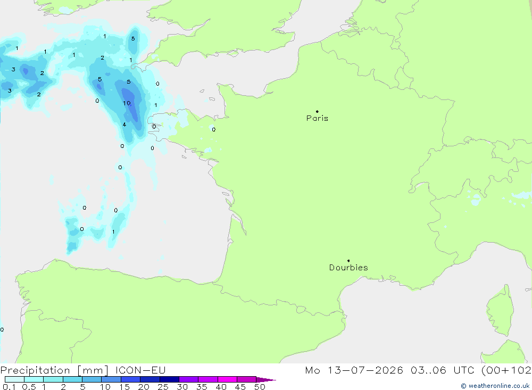Click the 0.1–0.5 mm legend color swatch

(14, 379)
